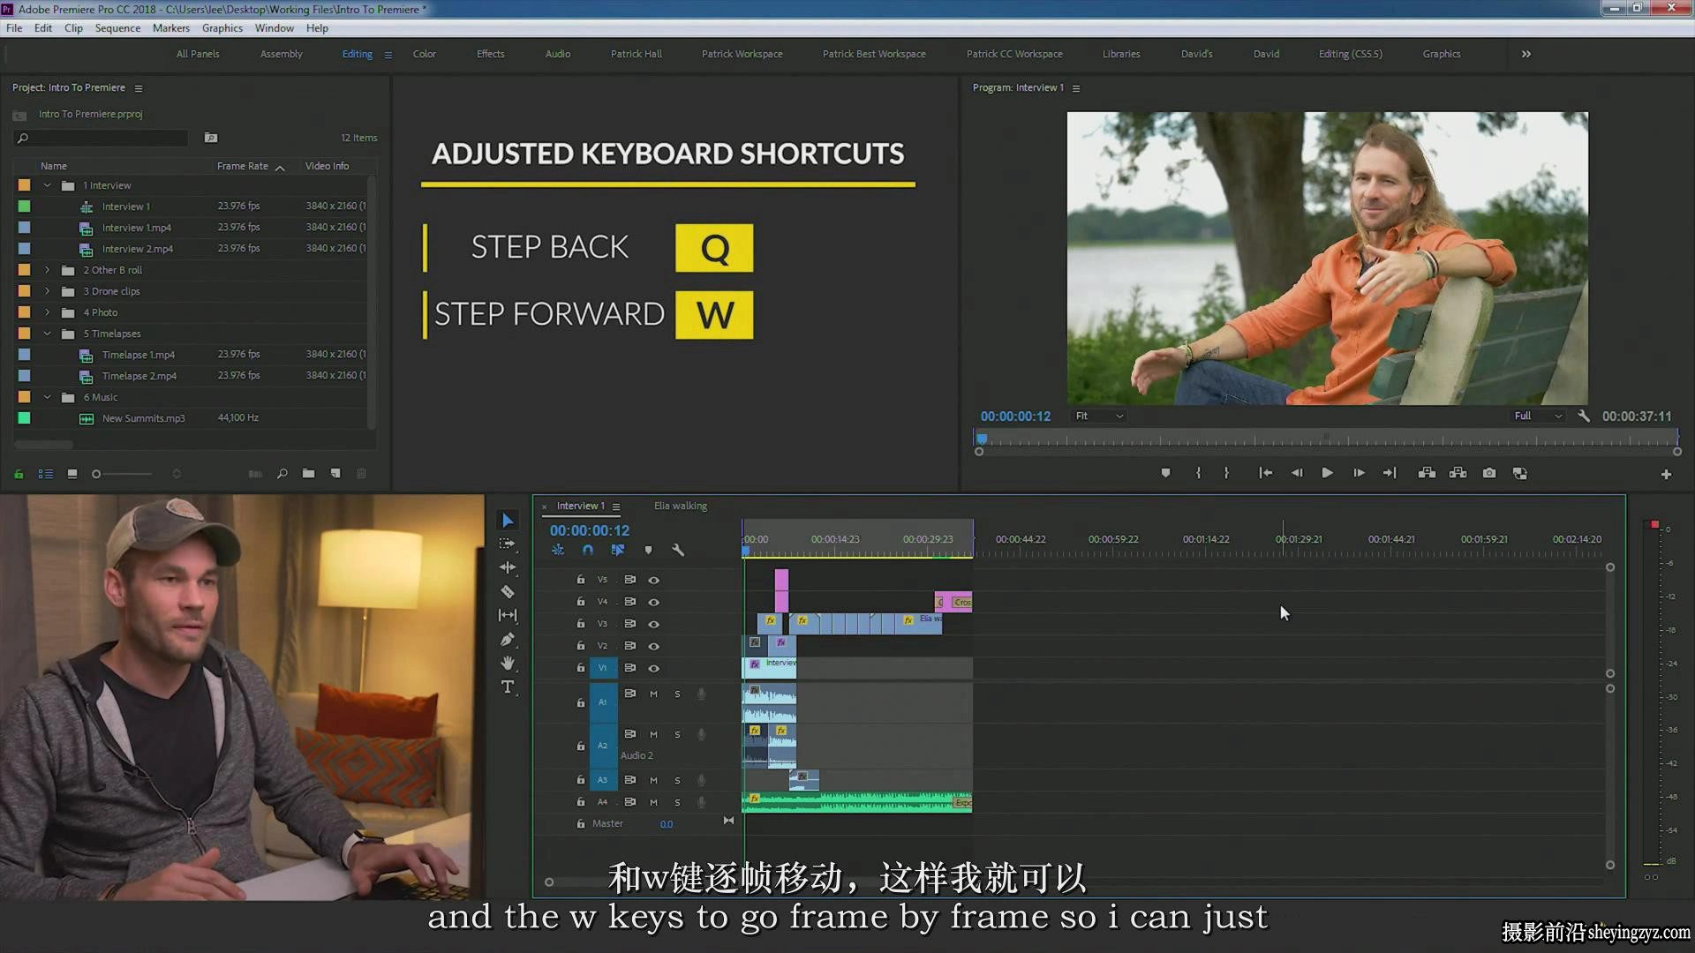Add marker in Program monitor
This screenshot has height=953, width=1695.
click(1165, 473)
